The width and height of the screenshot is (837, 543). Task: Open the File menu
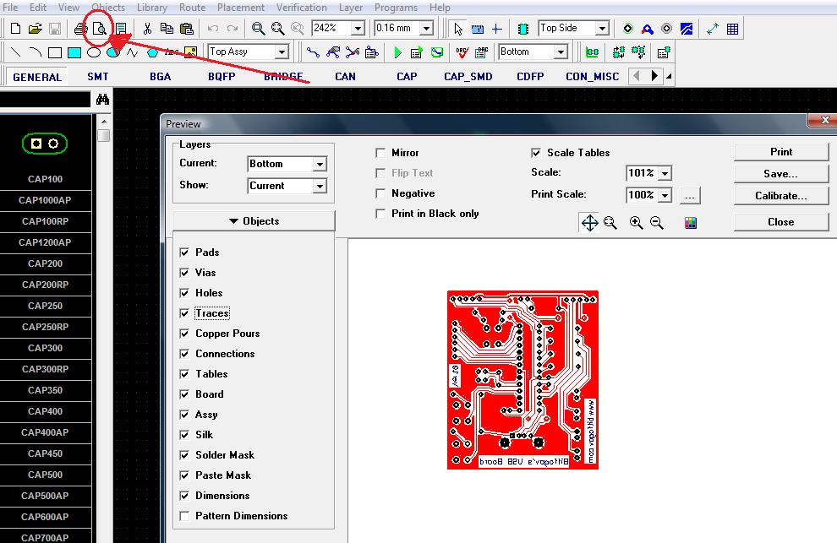tap(10, 8)
